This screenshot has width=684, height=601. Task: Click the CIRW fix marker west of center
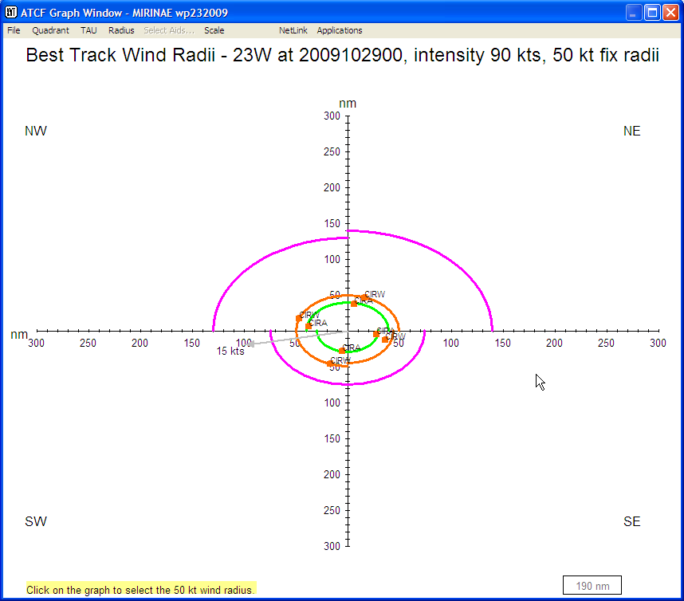click(298, 318)
